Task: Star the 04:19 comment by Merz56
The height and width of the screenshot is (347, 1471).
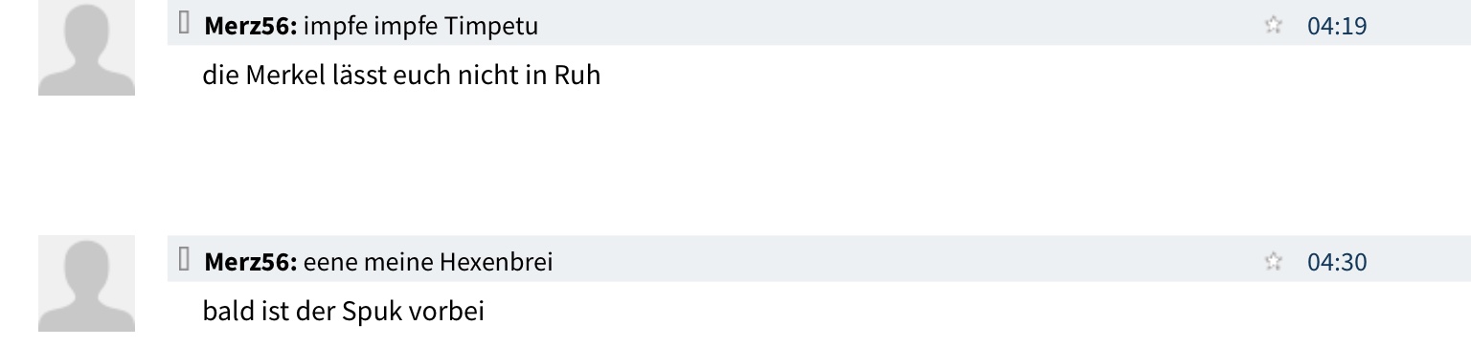Action: (x=1273, y=26)
